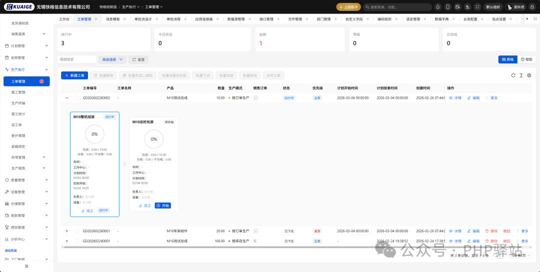Expand 采购管理 in the sidebar

(x=26, y=58)
